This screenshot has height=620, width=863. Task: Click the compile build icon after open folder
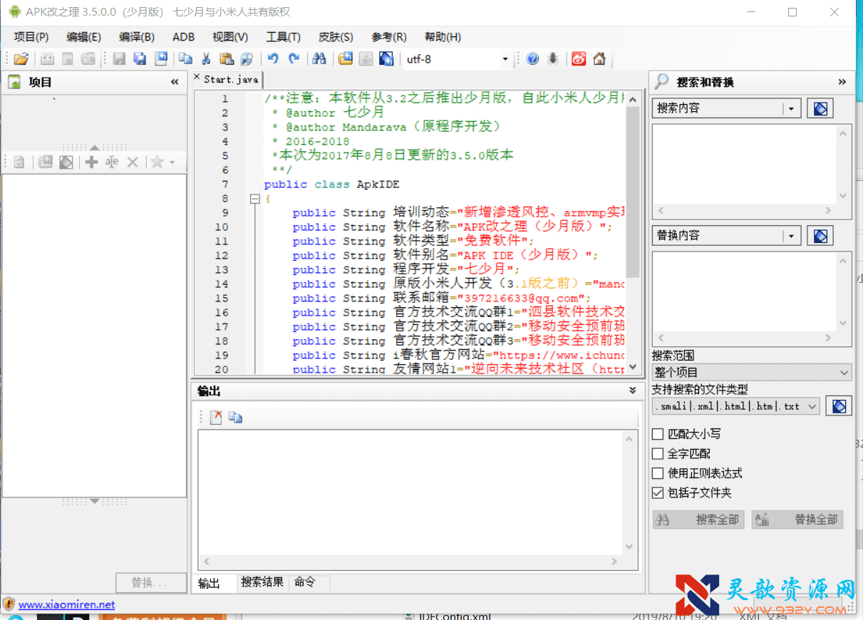click(x=47, y=59)
